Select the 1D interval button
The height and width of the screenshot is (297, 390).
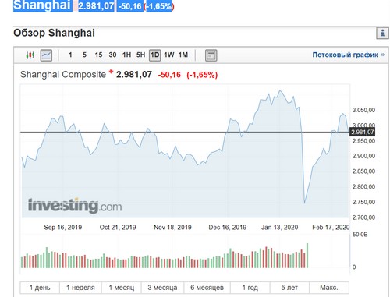point(154,55)
